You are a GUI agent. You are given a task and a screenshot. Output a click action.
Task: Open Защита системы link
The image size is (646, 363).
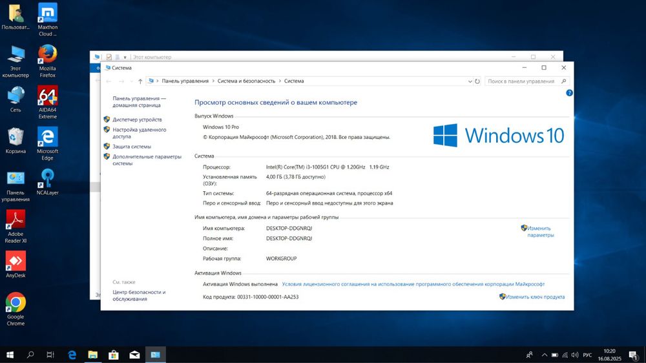coord(132,147)
